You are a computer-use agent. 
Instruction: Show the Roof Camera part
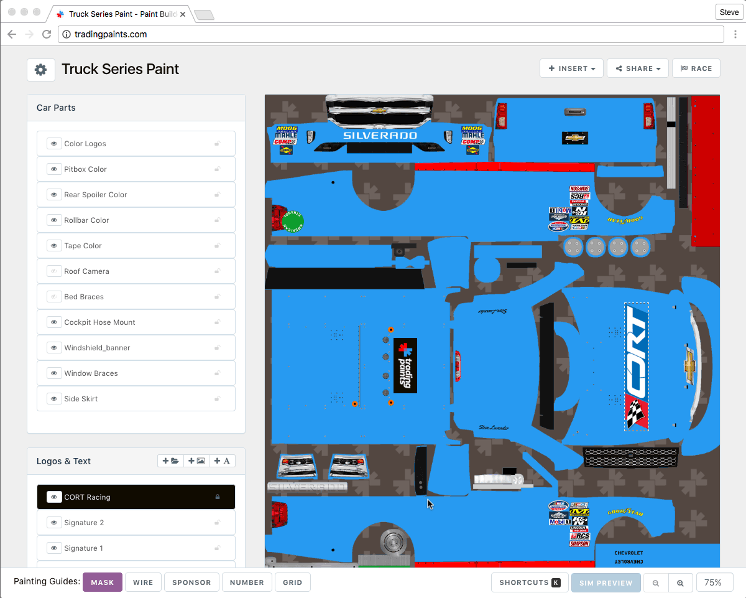tap(54, 271)
